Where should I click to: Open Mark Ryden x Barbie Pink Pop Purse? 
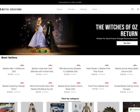[98, 70]
